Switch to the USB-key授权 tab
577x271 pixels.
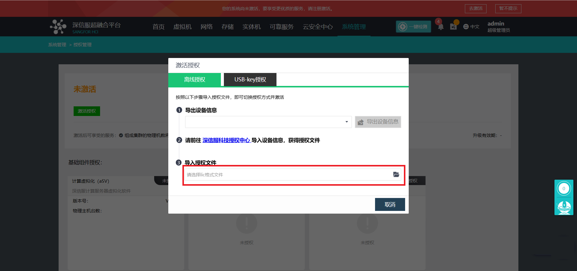tap(250, 80)
